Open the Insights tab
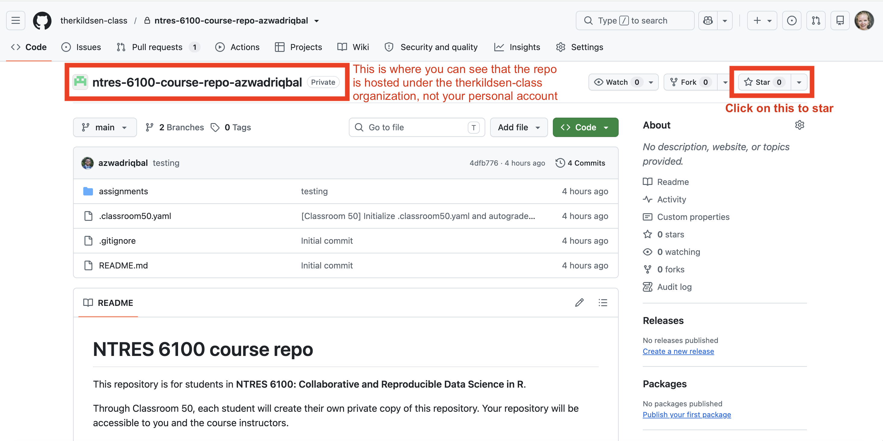 [x=517, y=47]
